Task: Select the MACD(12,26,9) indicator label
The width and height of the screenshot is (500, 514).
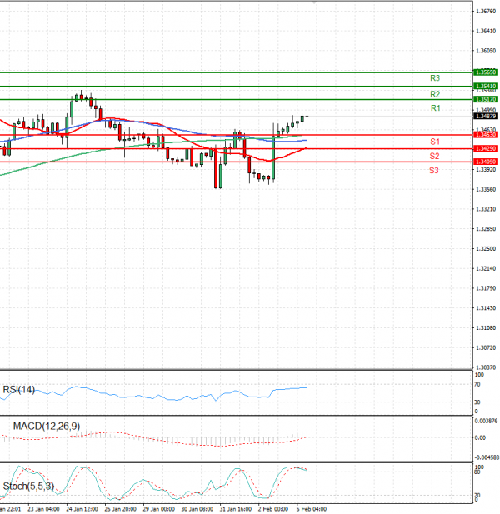Action: (x=47, y=427)
